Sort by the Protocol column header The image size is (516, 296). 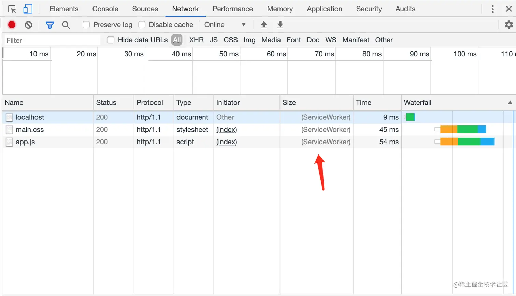[x=154, y=103]
